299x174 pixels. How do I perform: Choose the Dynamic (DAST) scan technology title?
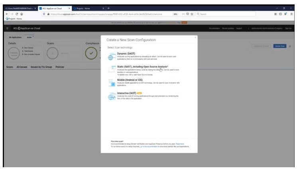[126, 54]
